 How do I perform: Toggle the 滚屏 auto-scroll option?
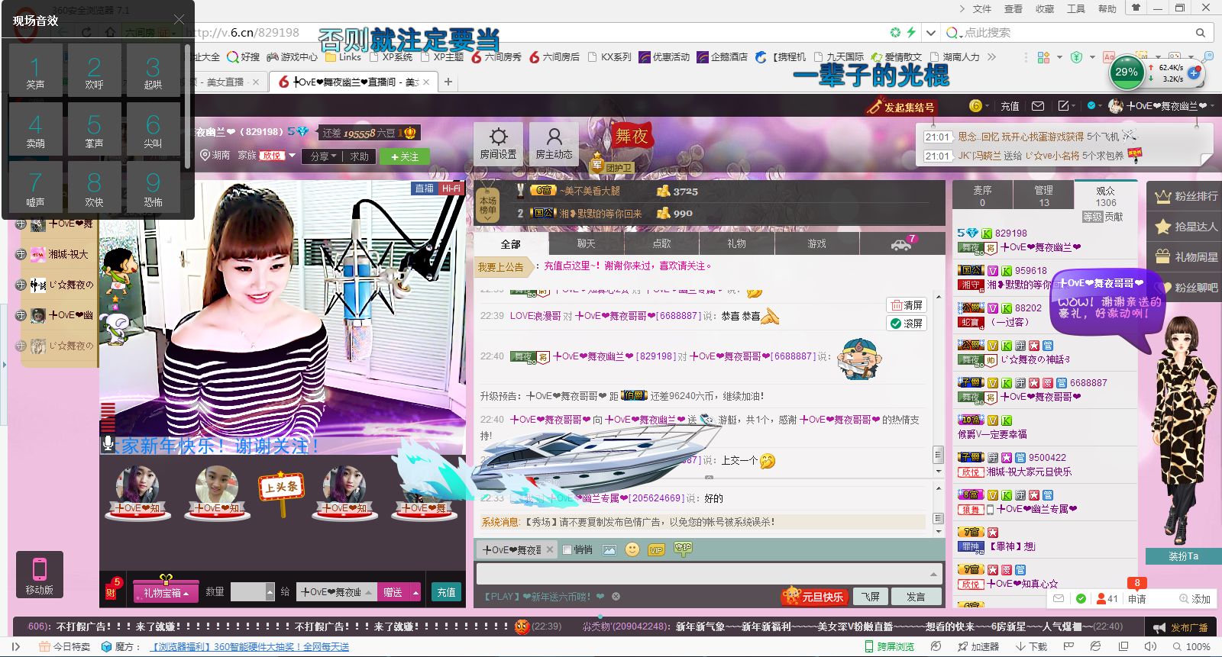coord(907,324)
